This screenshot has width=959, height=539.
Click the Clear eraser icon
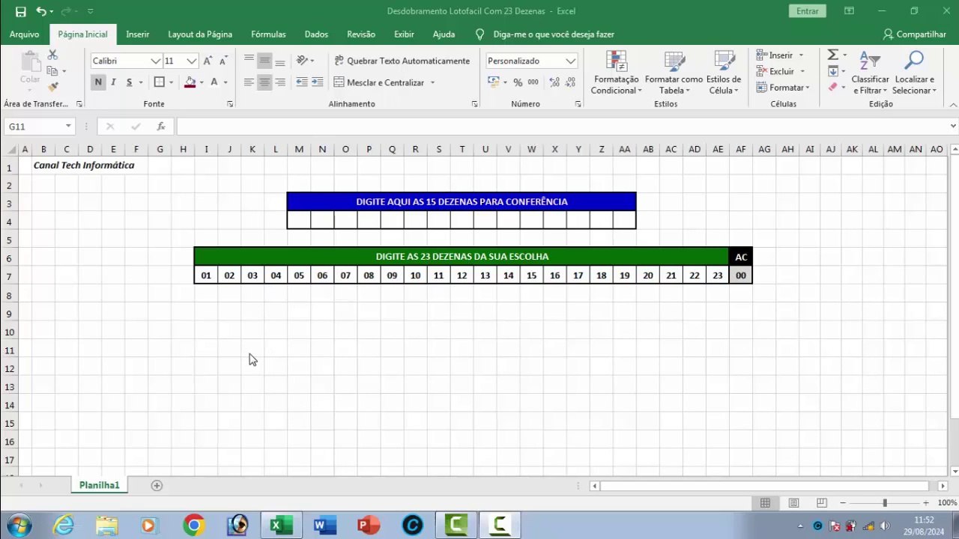click(x=832, y=87)
